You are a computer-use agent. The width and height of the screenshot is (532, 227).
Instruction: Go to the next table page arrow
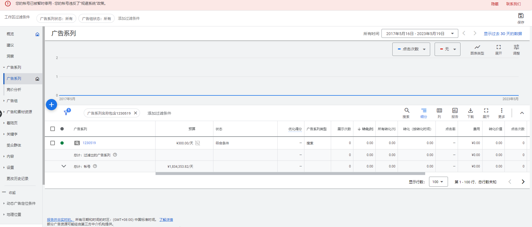coord(523,182)
